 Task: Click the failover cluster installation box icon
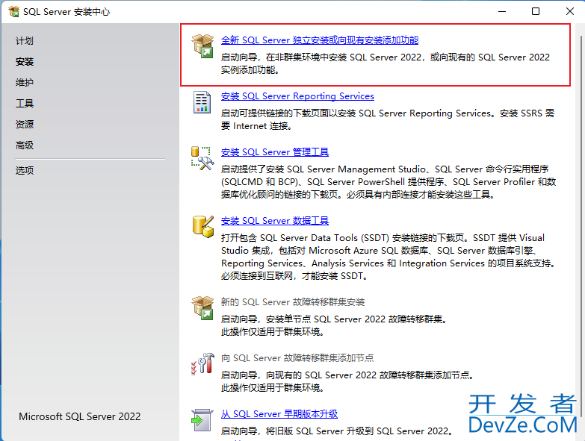coord(202,308)
